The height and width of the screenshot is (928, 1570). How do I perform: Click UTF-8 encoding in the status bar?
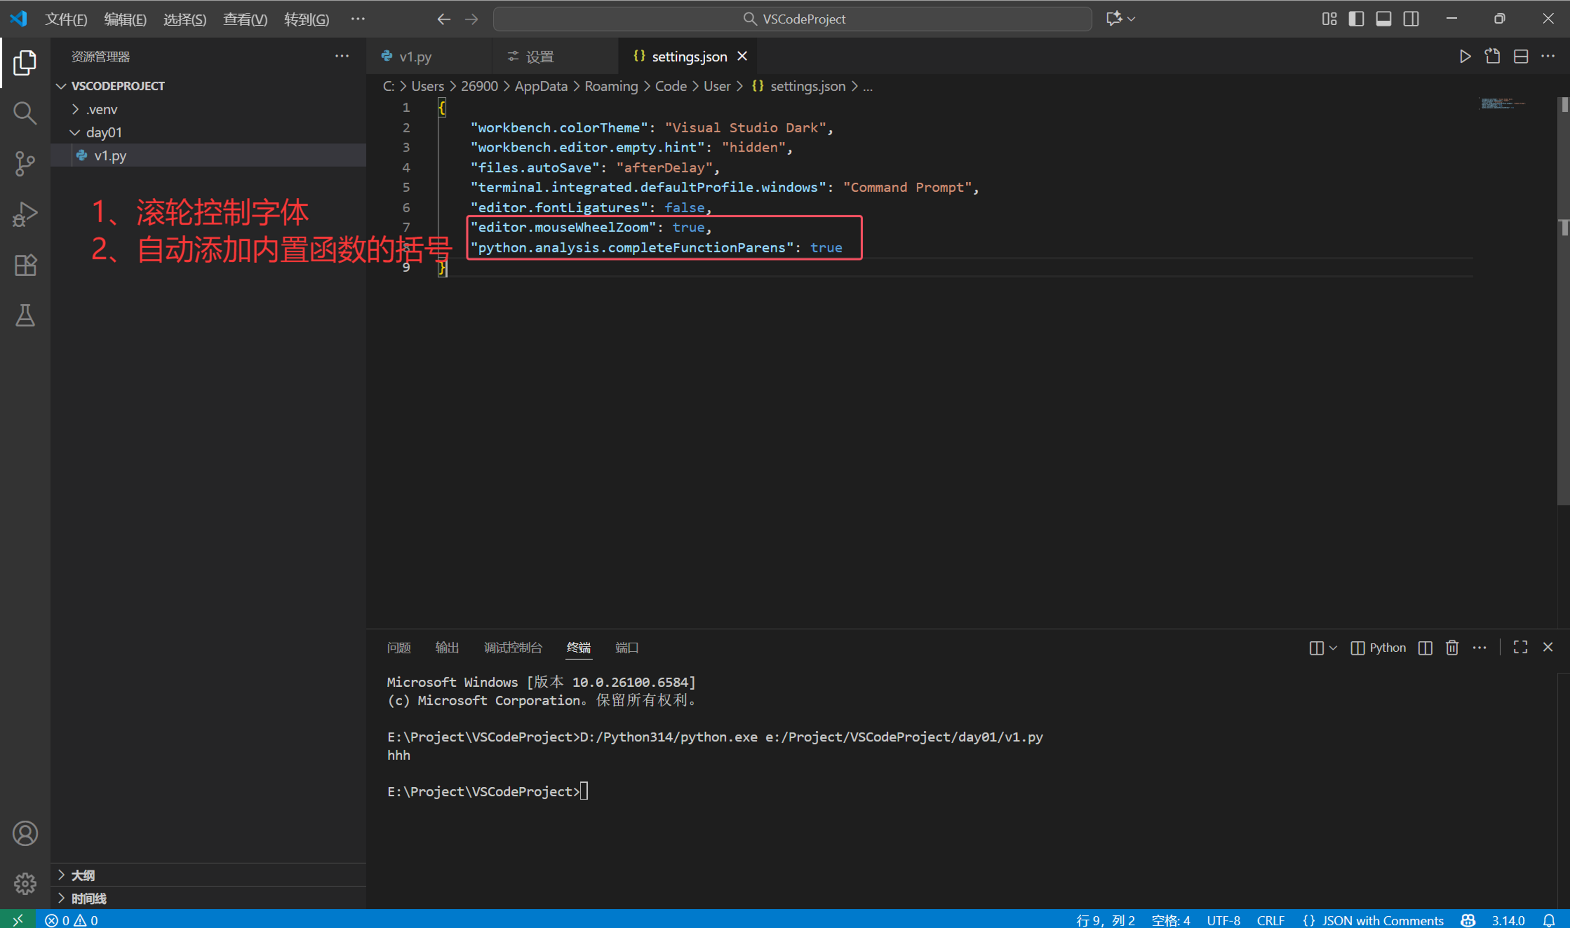pyautogui.click(x=1224, y=920)
